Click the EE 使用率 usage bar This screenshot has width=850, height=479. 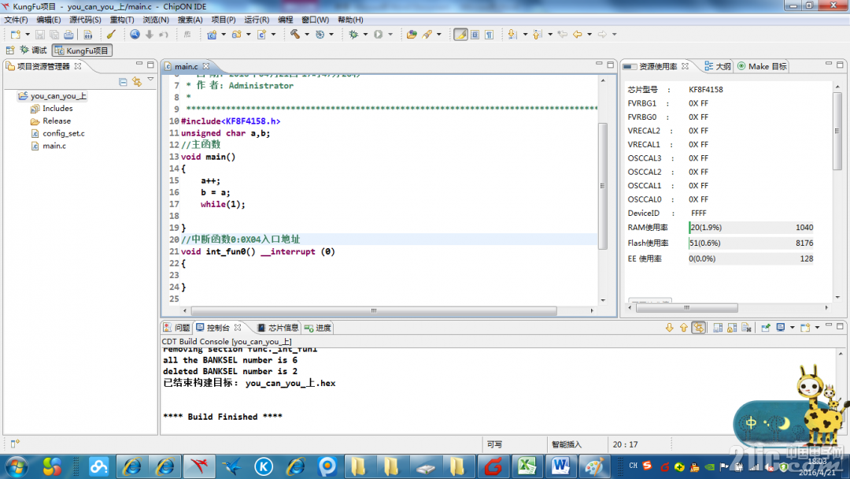tap(751, 258)
